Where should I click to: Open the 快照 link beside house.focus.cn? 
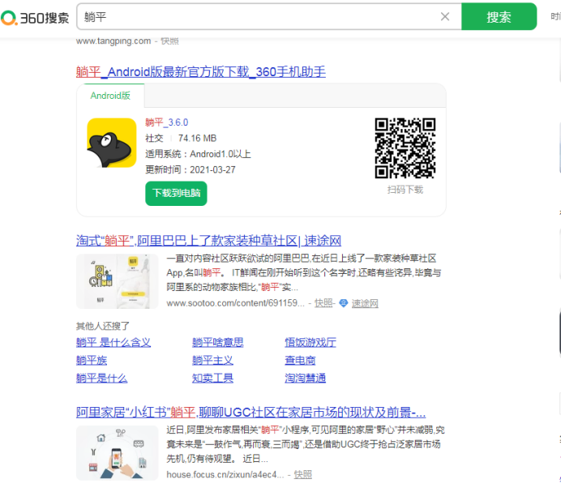pyautogui.click(x=302, y=475)
